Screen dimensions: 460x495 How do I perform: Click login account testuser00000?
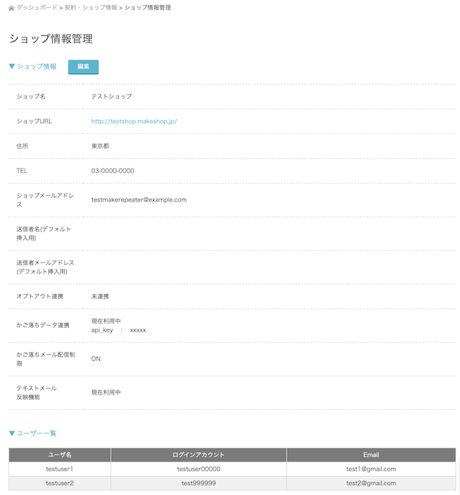[199, 469]
